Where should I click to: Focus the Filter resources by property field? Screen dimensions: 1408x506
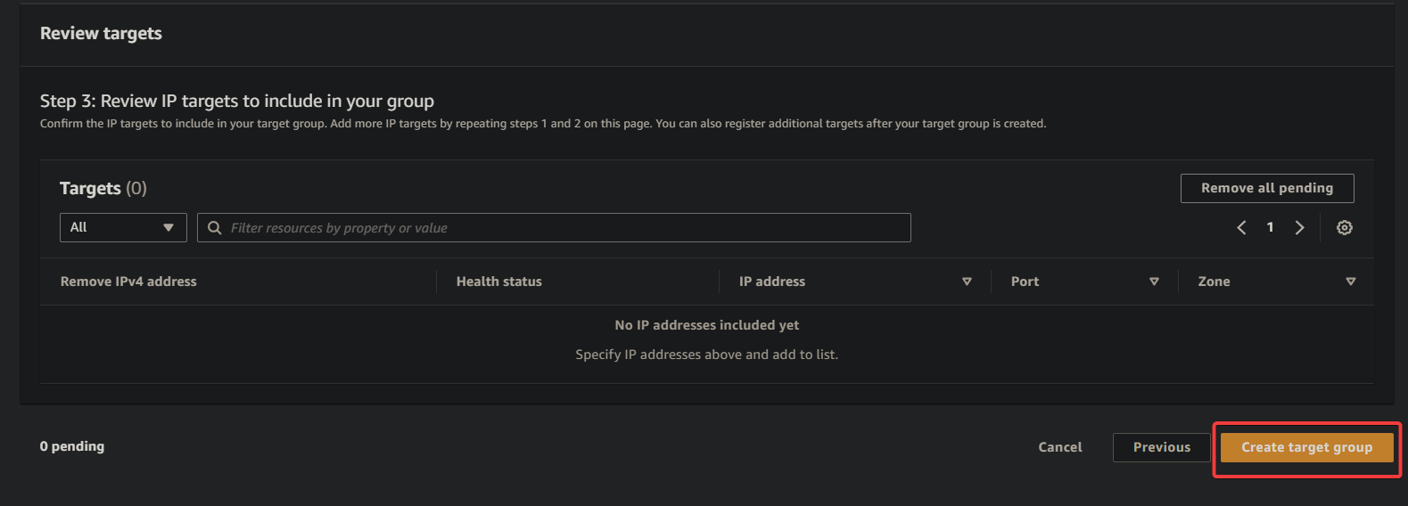(554, 227)
